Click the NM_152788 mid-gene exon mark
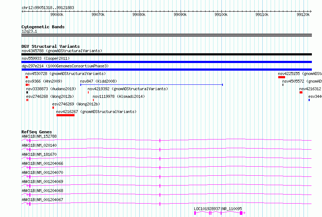This screenshot has height=217, width=322. click(160, 141)
